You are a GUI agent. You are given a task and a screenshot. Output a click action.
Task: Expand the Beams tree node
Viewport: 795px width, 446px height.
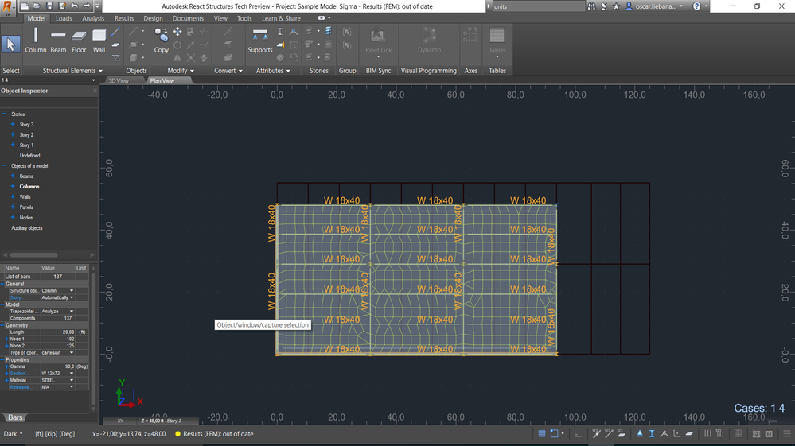(13, 176)
